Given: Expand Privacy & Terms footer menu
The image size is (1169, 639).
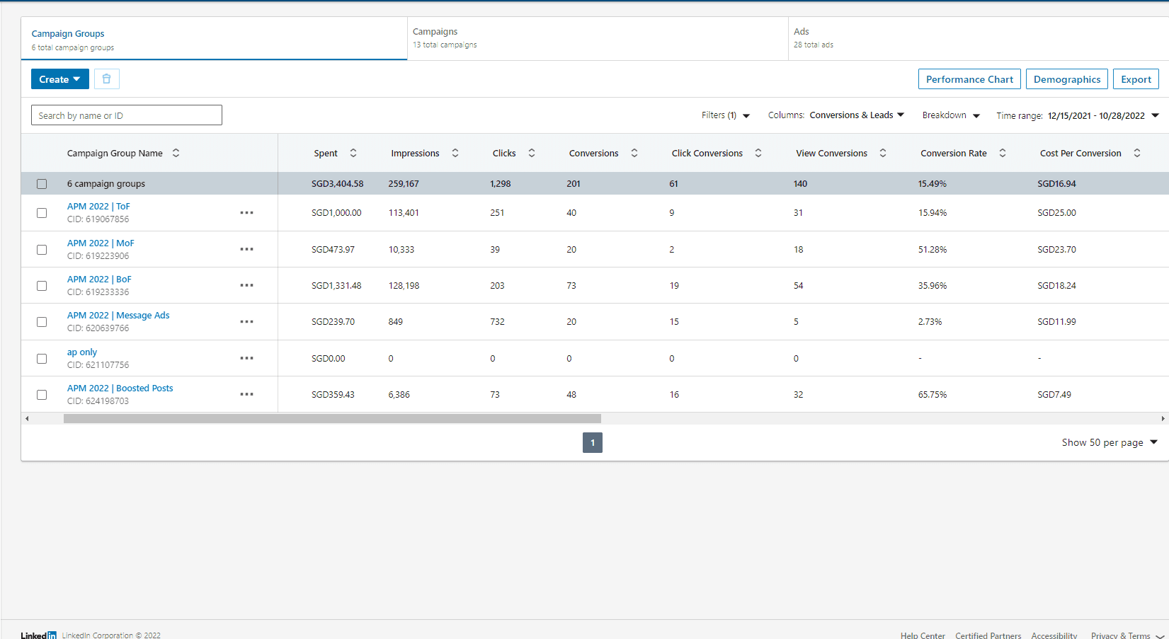Looking at the screenshot, I should [x=1127, y=635].
